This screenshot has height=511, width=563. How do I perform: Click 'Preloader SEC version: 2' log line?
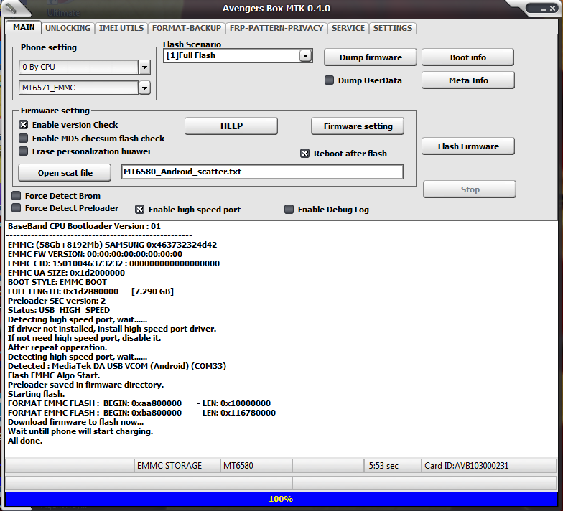pos(57,301)
